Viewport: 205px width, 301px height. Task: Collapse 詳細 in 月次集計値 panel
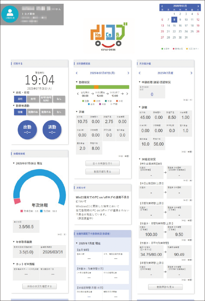(x=140, y=107)
